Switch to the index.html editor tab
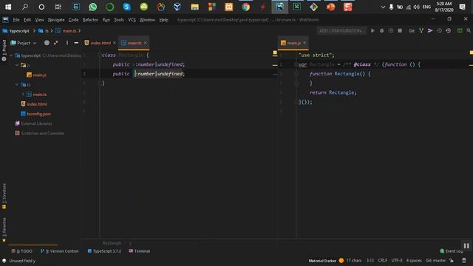Screen dimensions: 473x266 coord(98,43)
